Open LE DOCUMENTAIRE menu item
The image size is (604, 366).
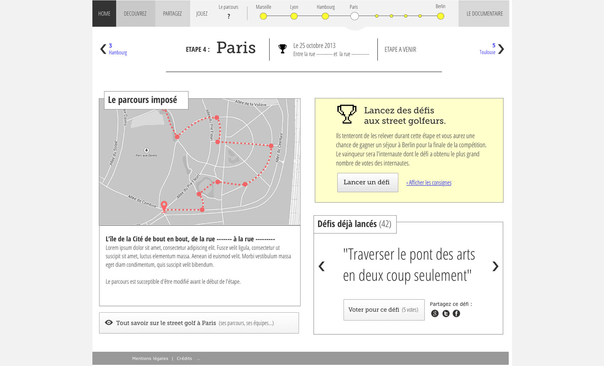pyautogui.click(x=484, y=14)
